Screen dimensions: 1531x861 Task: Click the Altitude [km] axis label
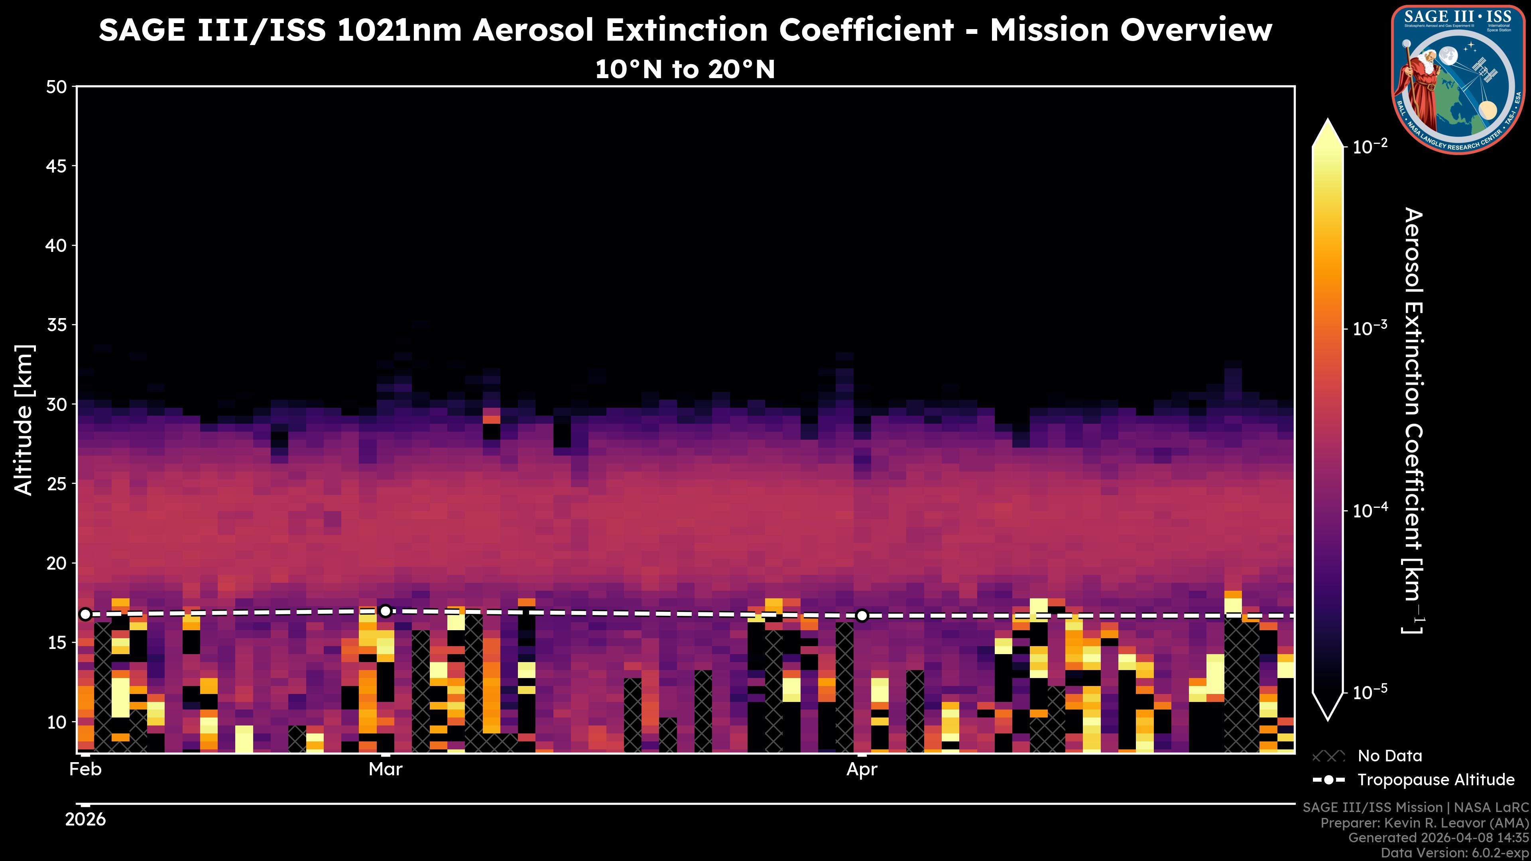point(24,419)
